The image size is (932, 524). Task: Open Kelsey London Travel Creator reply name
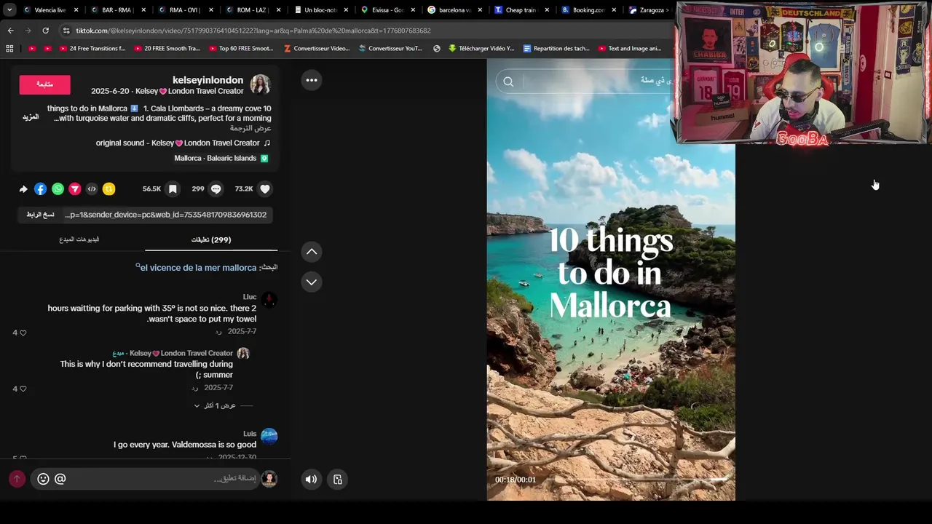[181, 353]
